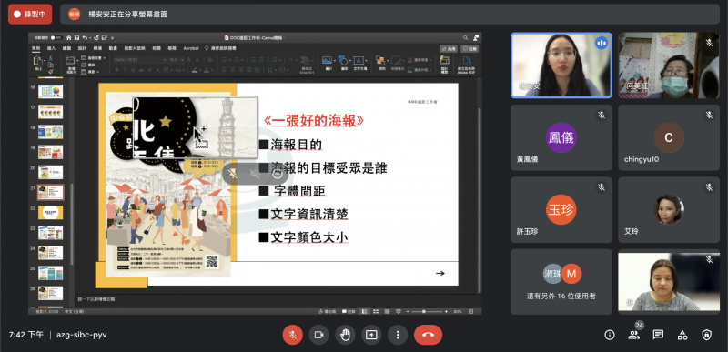Click the create and share Adobe PDF icon

pos(466,61)
